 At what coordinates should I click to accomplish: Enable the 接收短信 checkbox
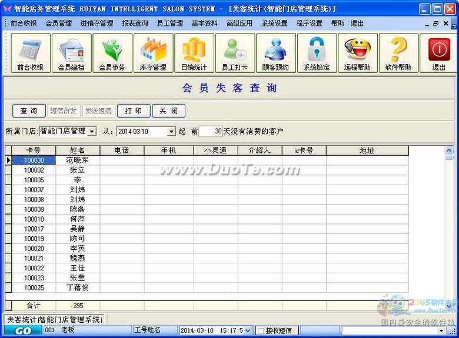point(261,331)
